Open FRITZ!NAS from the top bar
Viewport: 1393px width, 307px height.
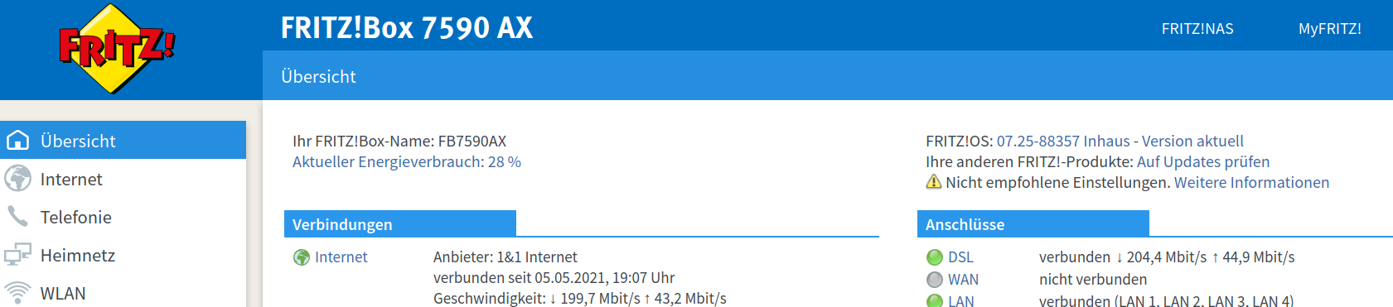[1197, 29]
